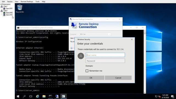The height and width of the screenshot is (99, 176).
Task: Open the Tools menu
Action: [x=37, y=2]
